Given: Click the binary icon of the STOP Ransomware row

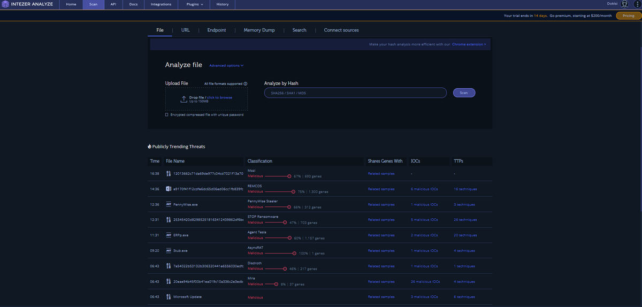Looking at the screenshot, I should click(169, 220).
